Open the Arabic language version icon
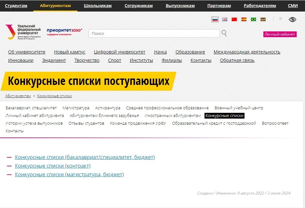 pos(263,19)
